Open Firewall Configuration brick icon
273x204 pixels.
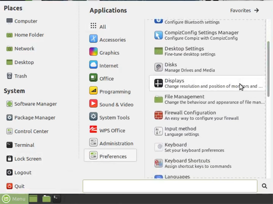158,115
